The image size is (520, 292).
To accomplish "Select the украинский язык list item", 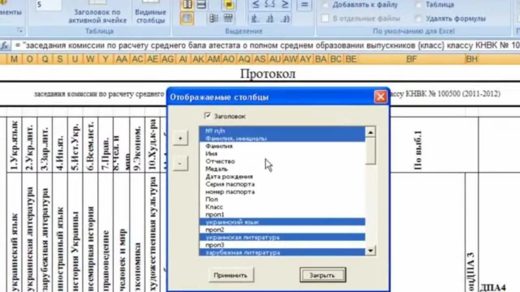I will tap(282, 222).
